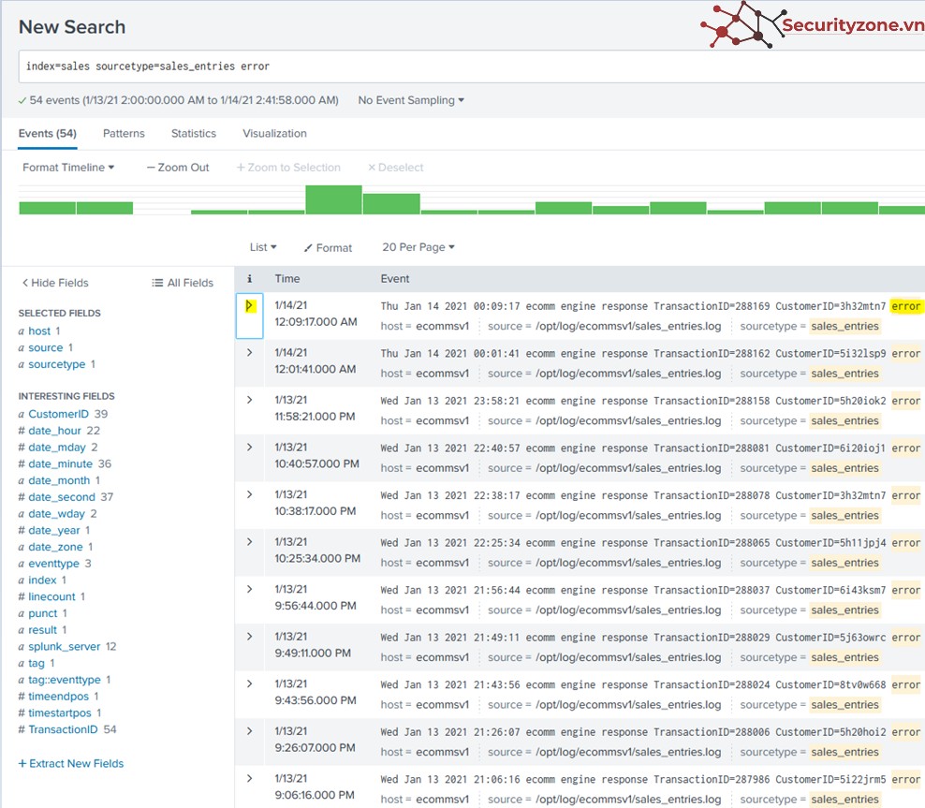Open the TransactionID field

pos(63,729)
